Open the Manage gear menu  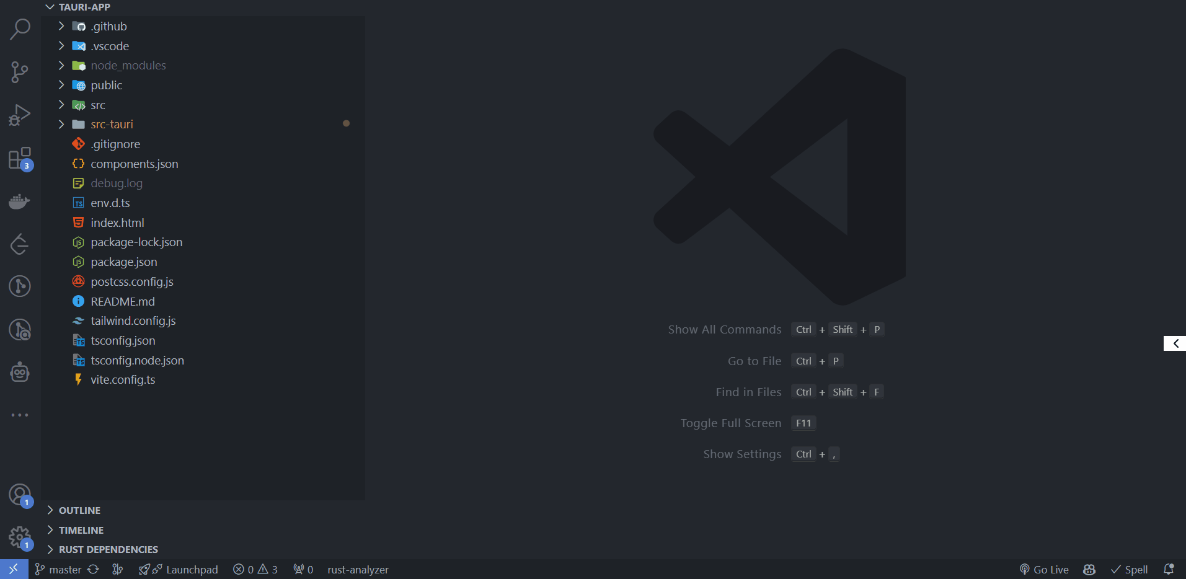pos(20,537)
